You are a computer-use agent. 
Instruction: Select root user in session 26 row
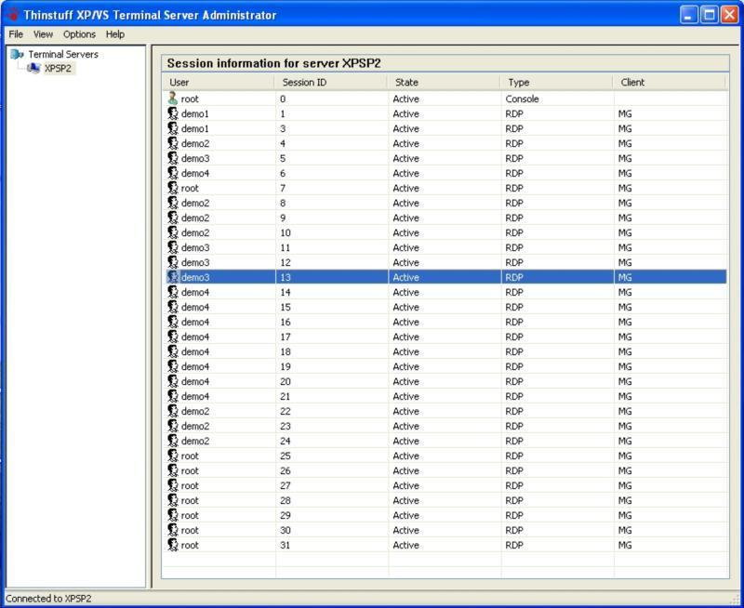click(190, 470)
